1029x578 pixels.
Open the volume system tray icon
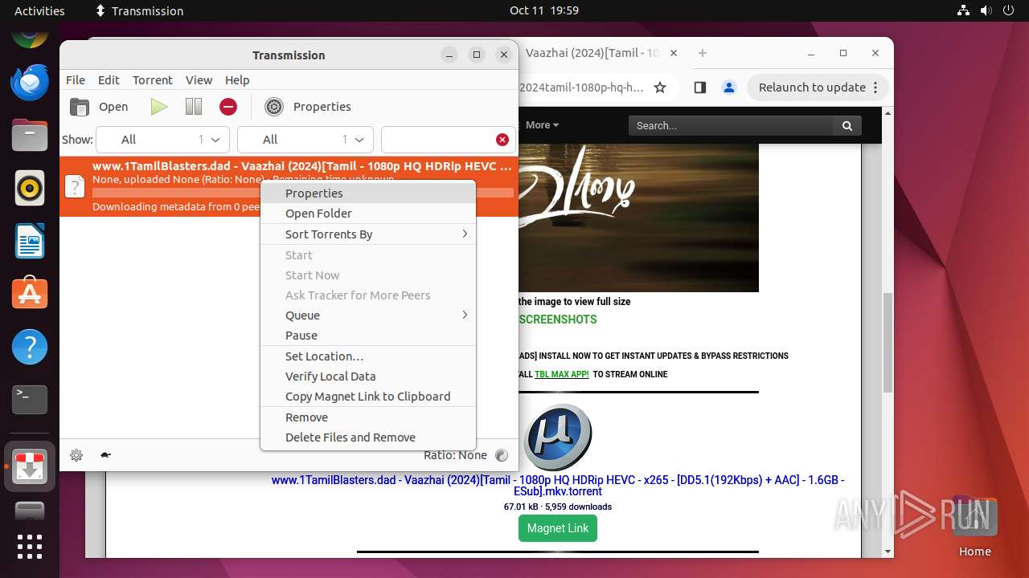(986, 10)
